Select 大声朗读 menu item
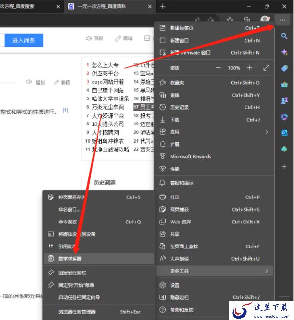 [214, 259]
